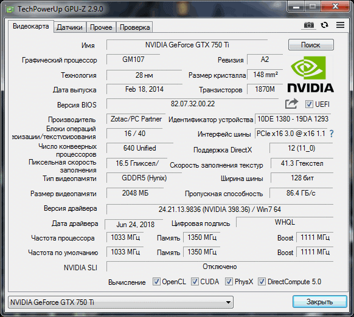Click the bus interface question mark icon
Image resolution: width=354 pixels, height=317 pixels.
pos(331,134)
